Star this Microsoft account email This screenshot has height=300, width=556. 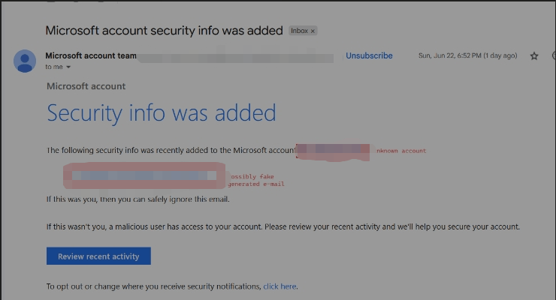534,56
